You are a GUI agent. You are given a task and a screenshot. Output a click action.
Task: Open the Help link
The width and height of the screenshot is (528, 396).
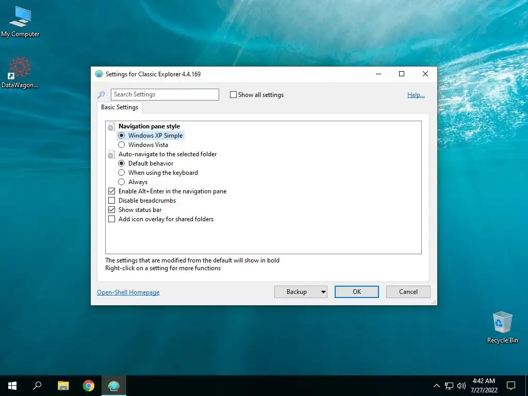tap(416, 95)
